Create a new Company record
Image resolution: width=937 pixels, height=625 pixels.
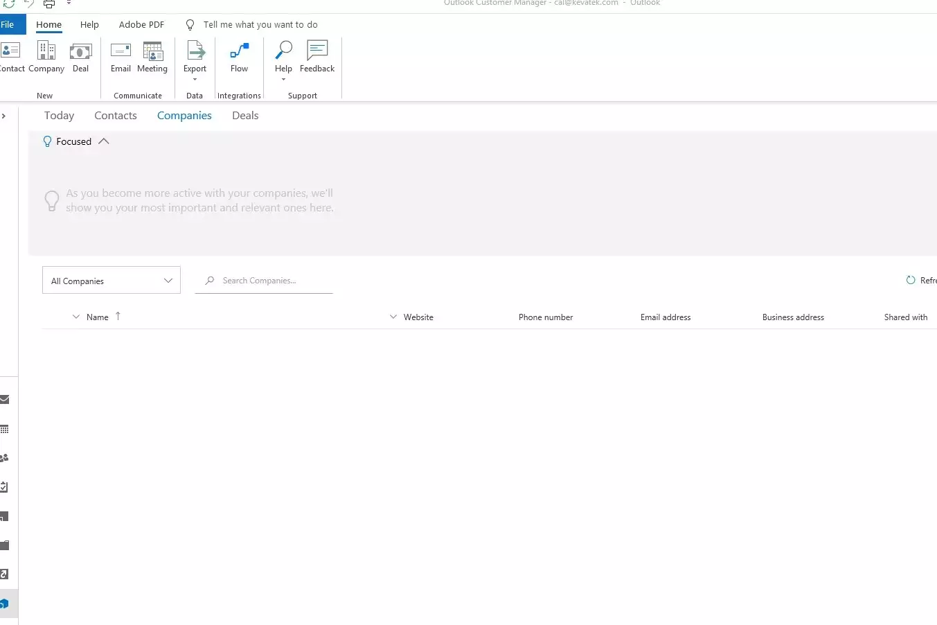click(46, 57)
